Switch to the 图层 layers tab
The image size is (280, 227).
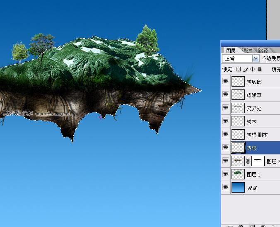tap(231, 51)
